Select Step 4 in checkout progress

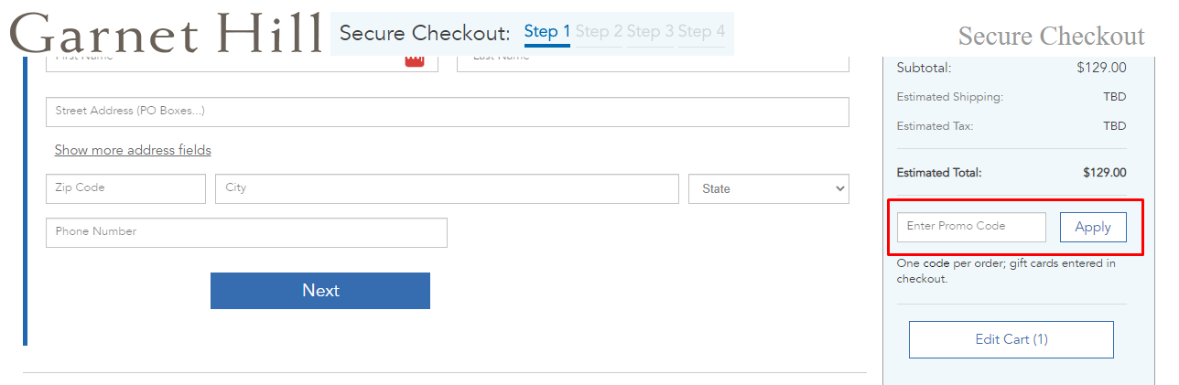click(x=702, y=33)
